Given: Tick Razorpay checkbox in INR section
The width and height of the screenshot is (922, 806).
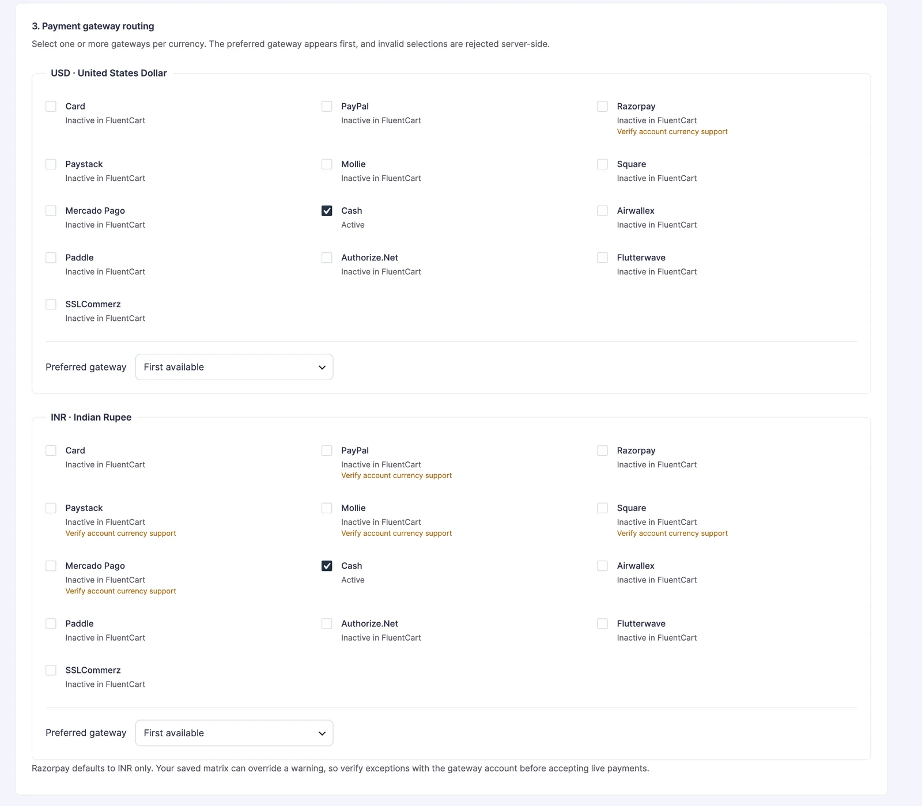Looking at the screenshot, I should (x=602, y=451).
